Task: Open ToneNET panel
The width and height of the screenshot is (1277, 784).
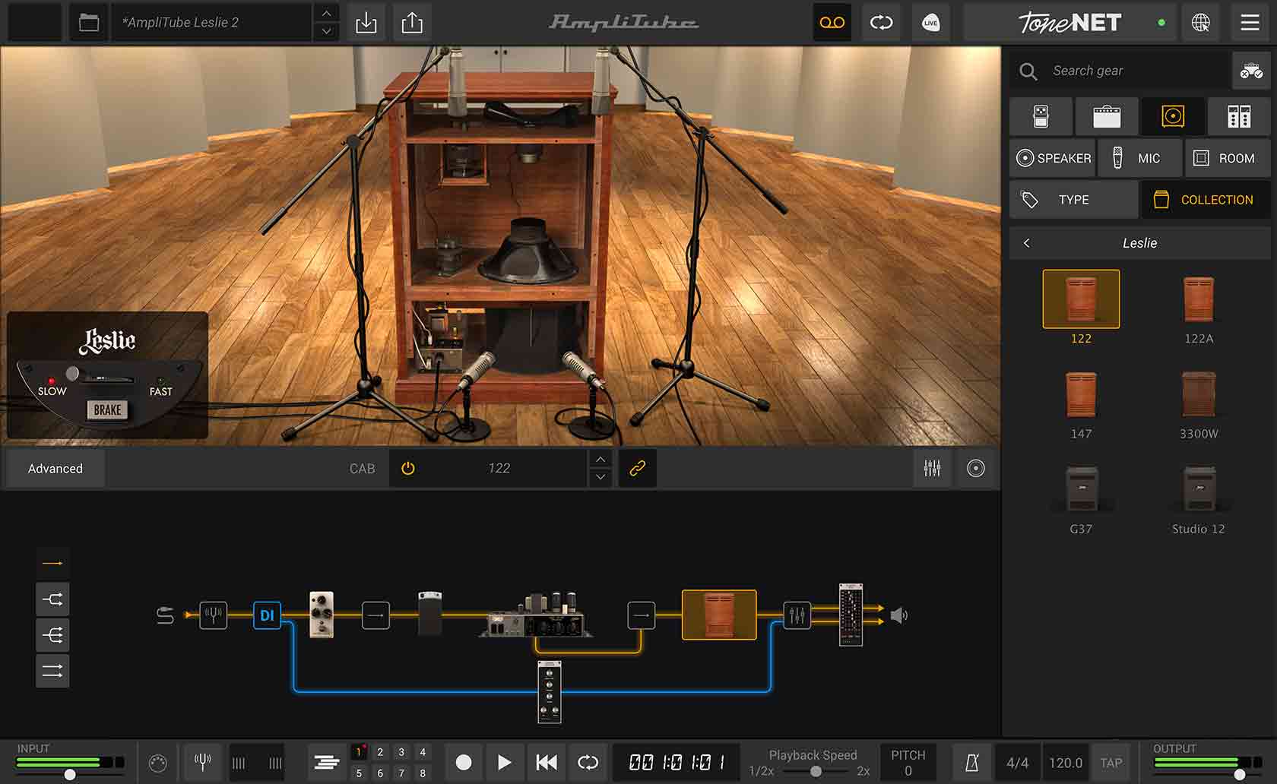Action: (x=1069, y=23)
